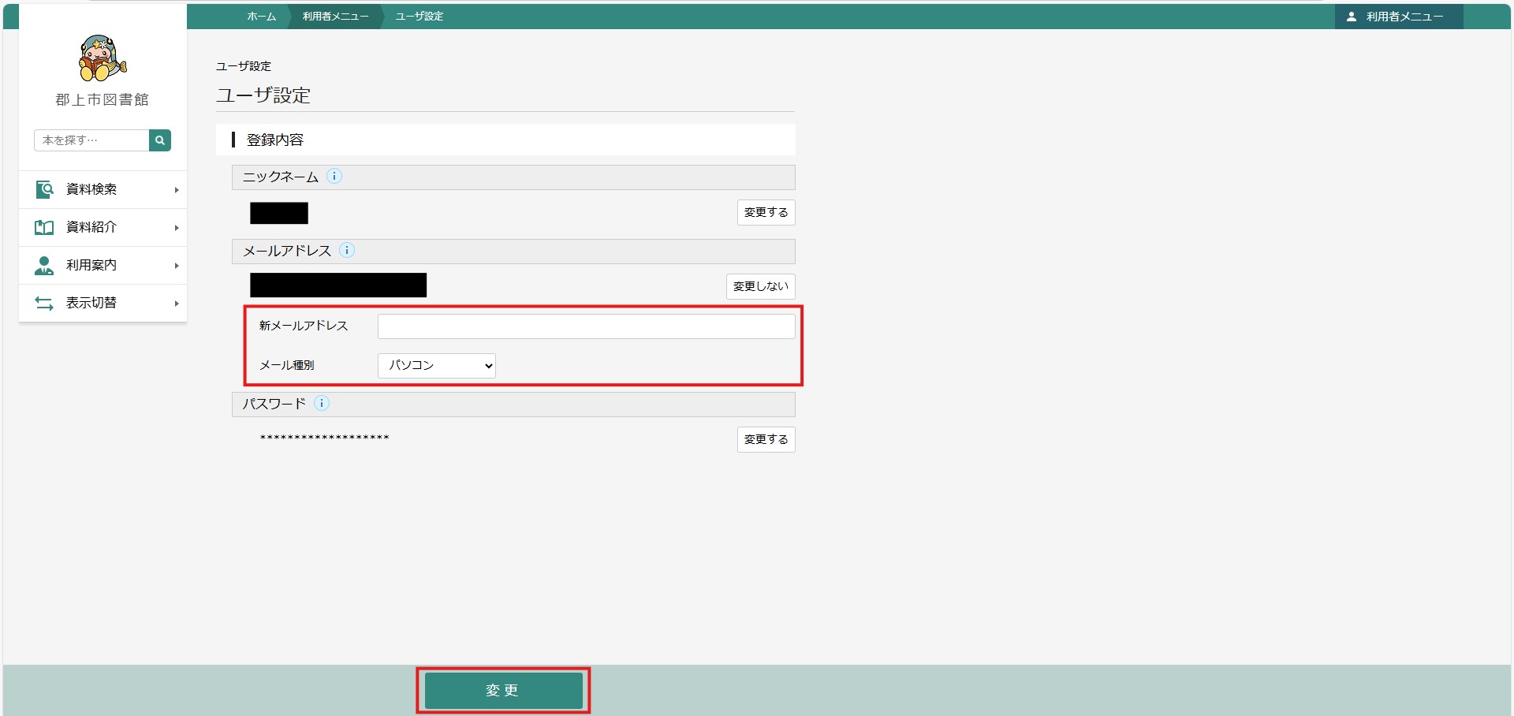Click the info icon beside パスワード
The height and width of the screenshot is (716, 1514).
point(322,404)
